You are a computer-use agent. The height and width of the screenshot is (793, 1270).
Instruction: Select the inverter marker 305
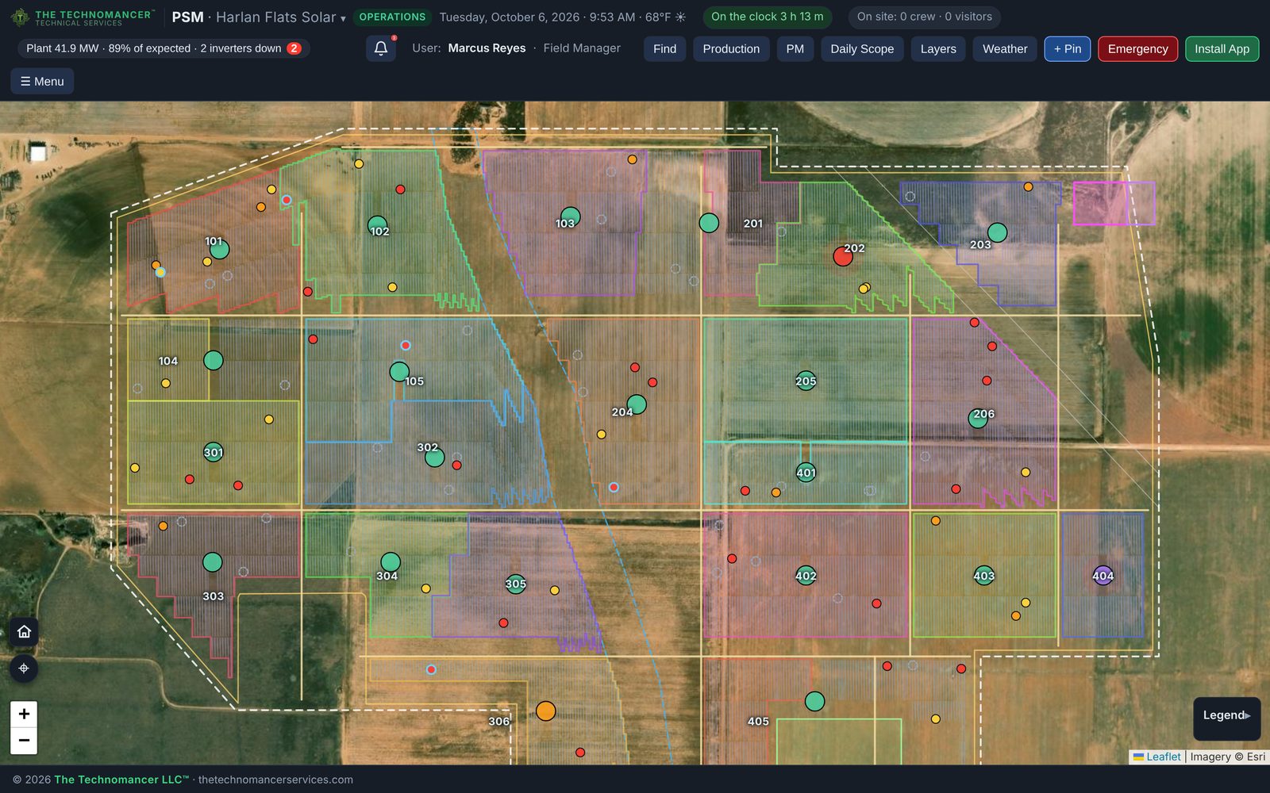[x=516, y=584]
